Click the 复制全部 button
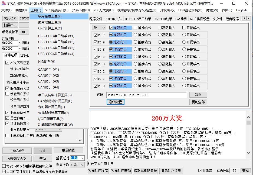This screenshot has width=253, height=175. point(198,102)
